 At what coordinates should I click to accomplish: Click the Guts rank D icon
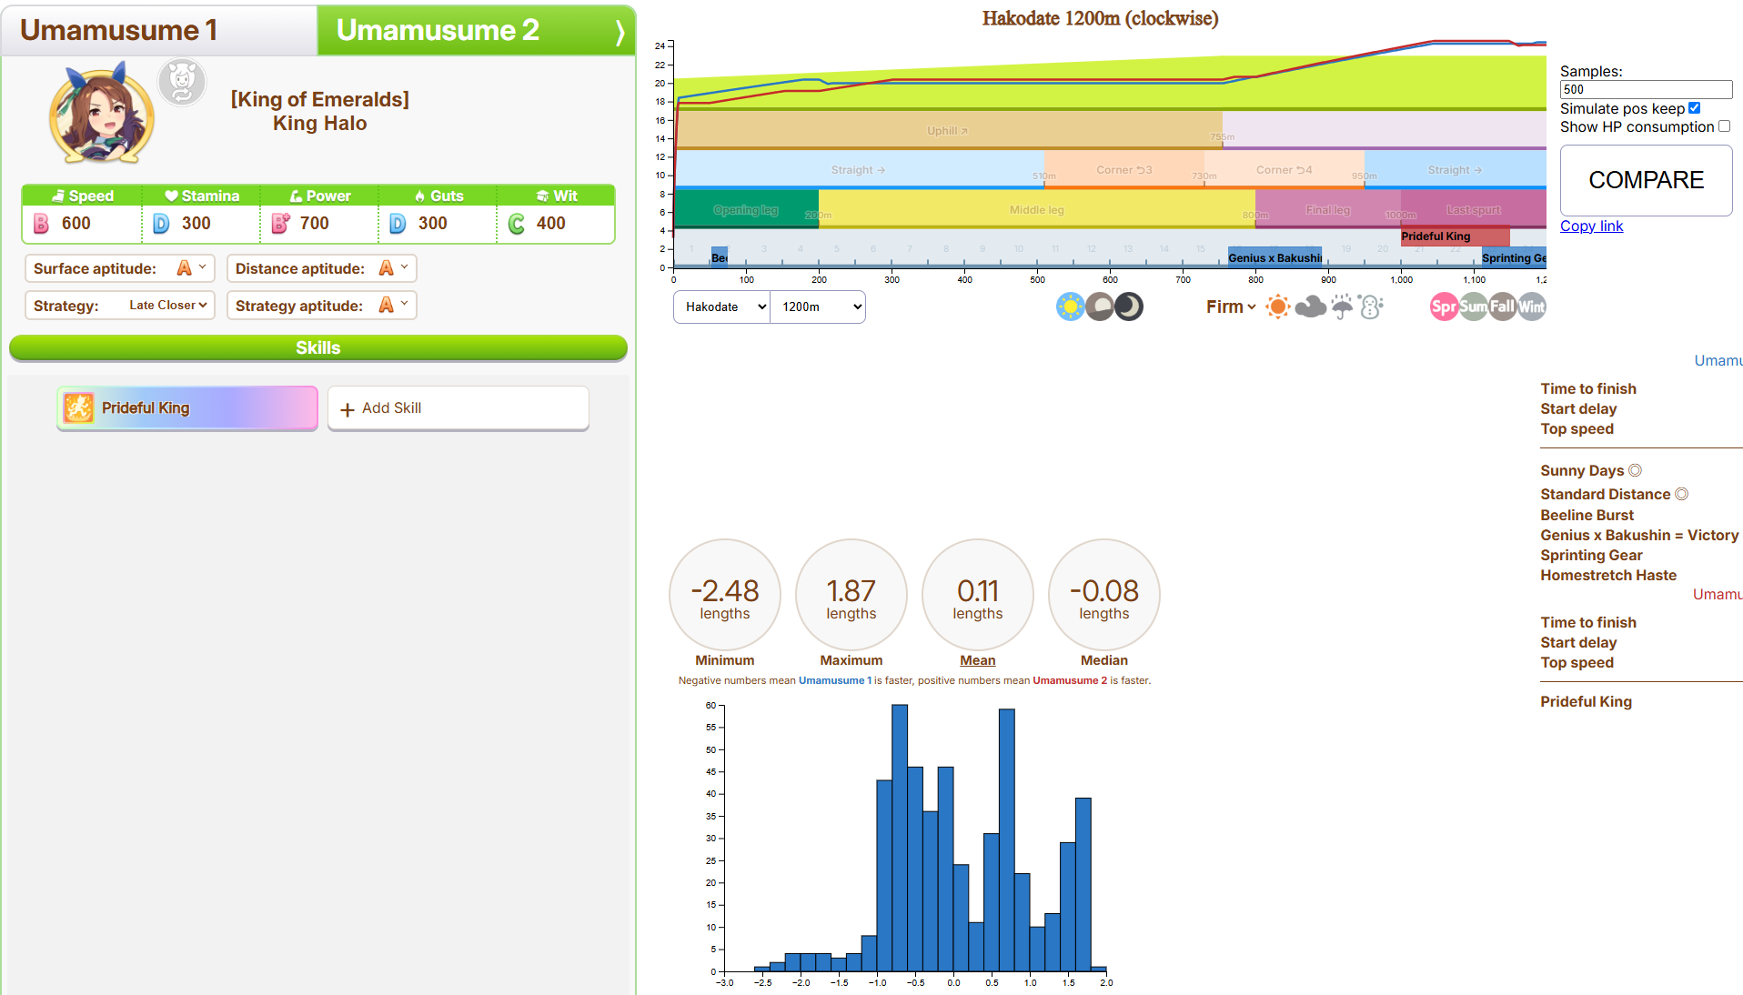(398, 224)
